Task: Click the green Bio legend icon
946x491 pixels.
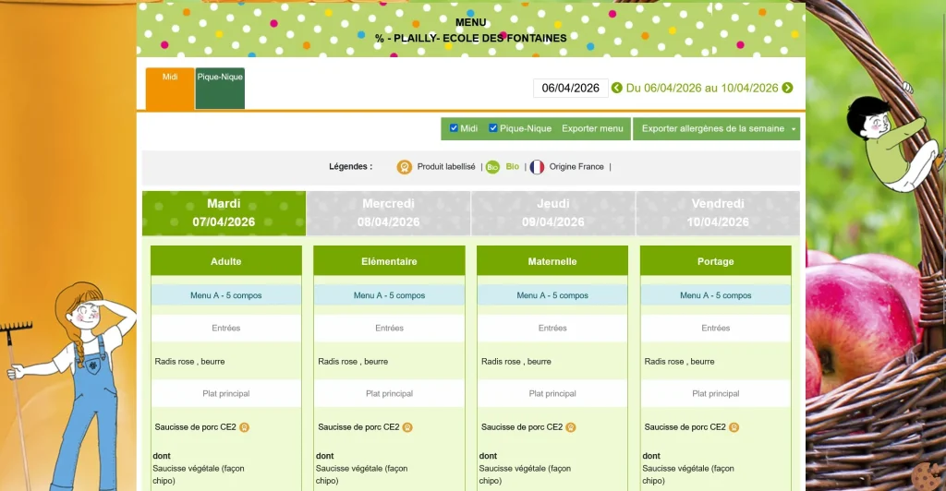Action: pyautogui.click(x=492, y=167)
